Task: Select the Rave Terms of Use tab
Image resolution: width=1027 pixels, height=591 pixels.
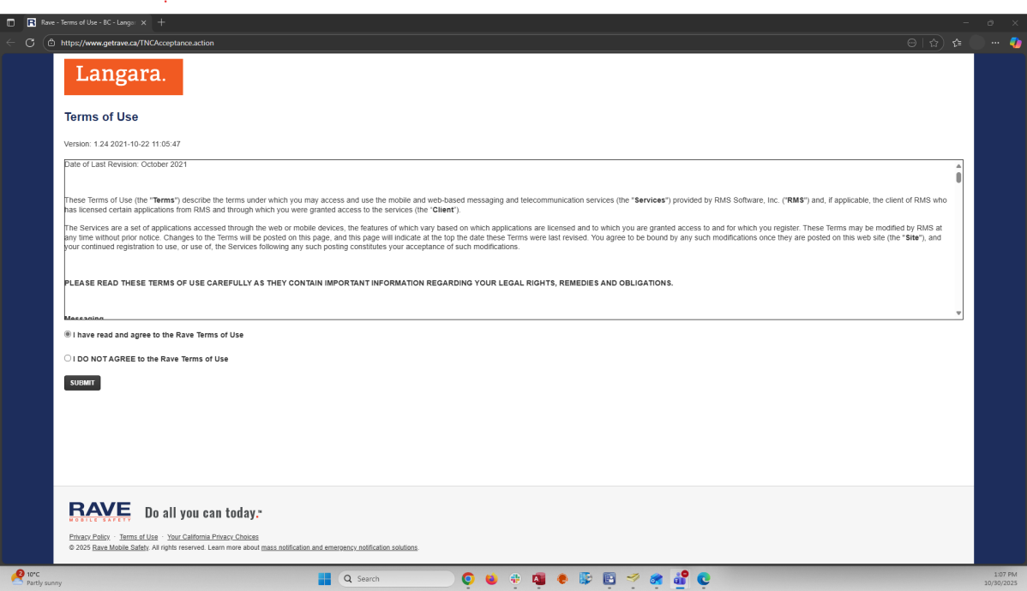Action: (x=86, y=22)
